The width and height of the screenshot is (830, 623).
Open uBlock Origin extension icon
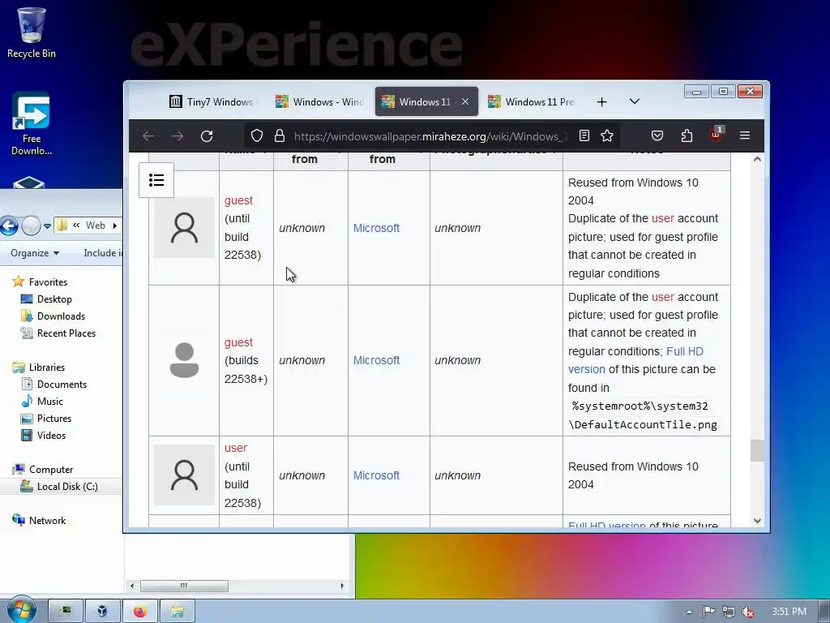[x=716, y=135]
